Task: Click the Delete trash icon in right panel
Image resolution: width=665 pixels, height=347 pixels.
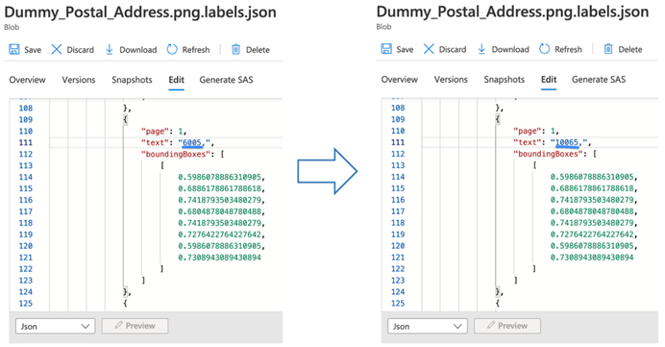Action: tap(608, 49)
